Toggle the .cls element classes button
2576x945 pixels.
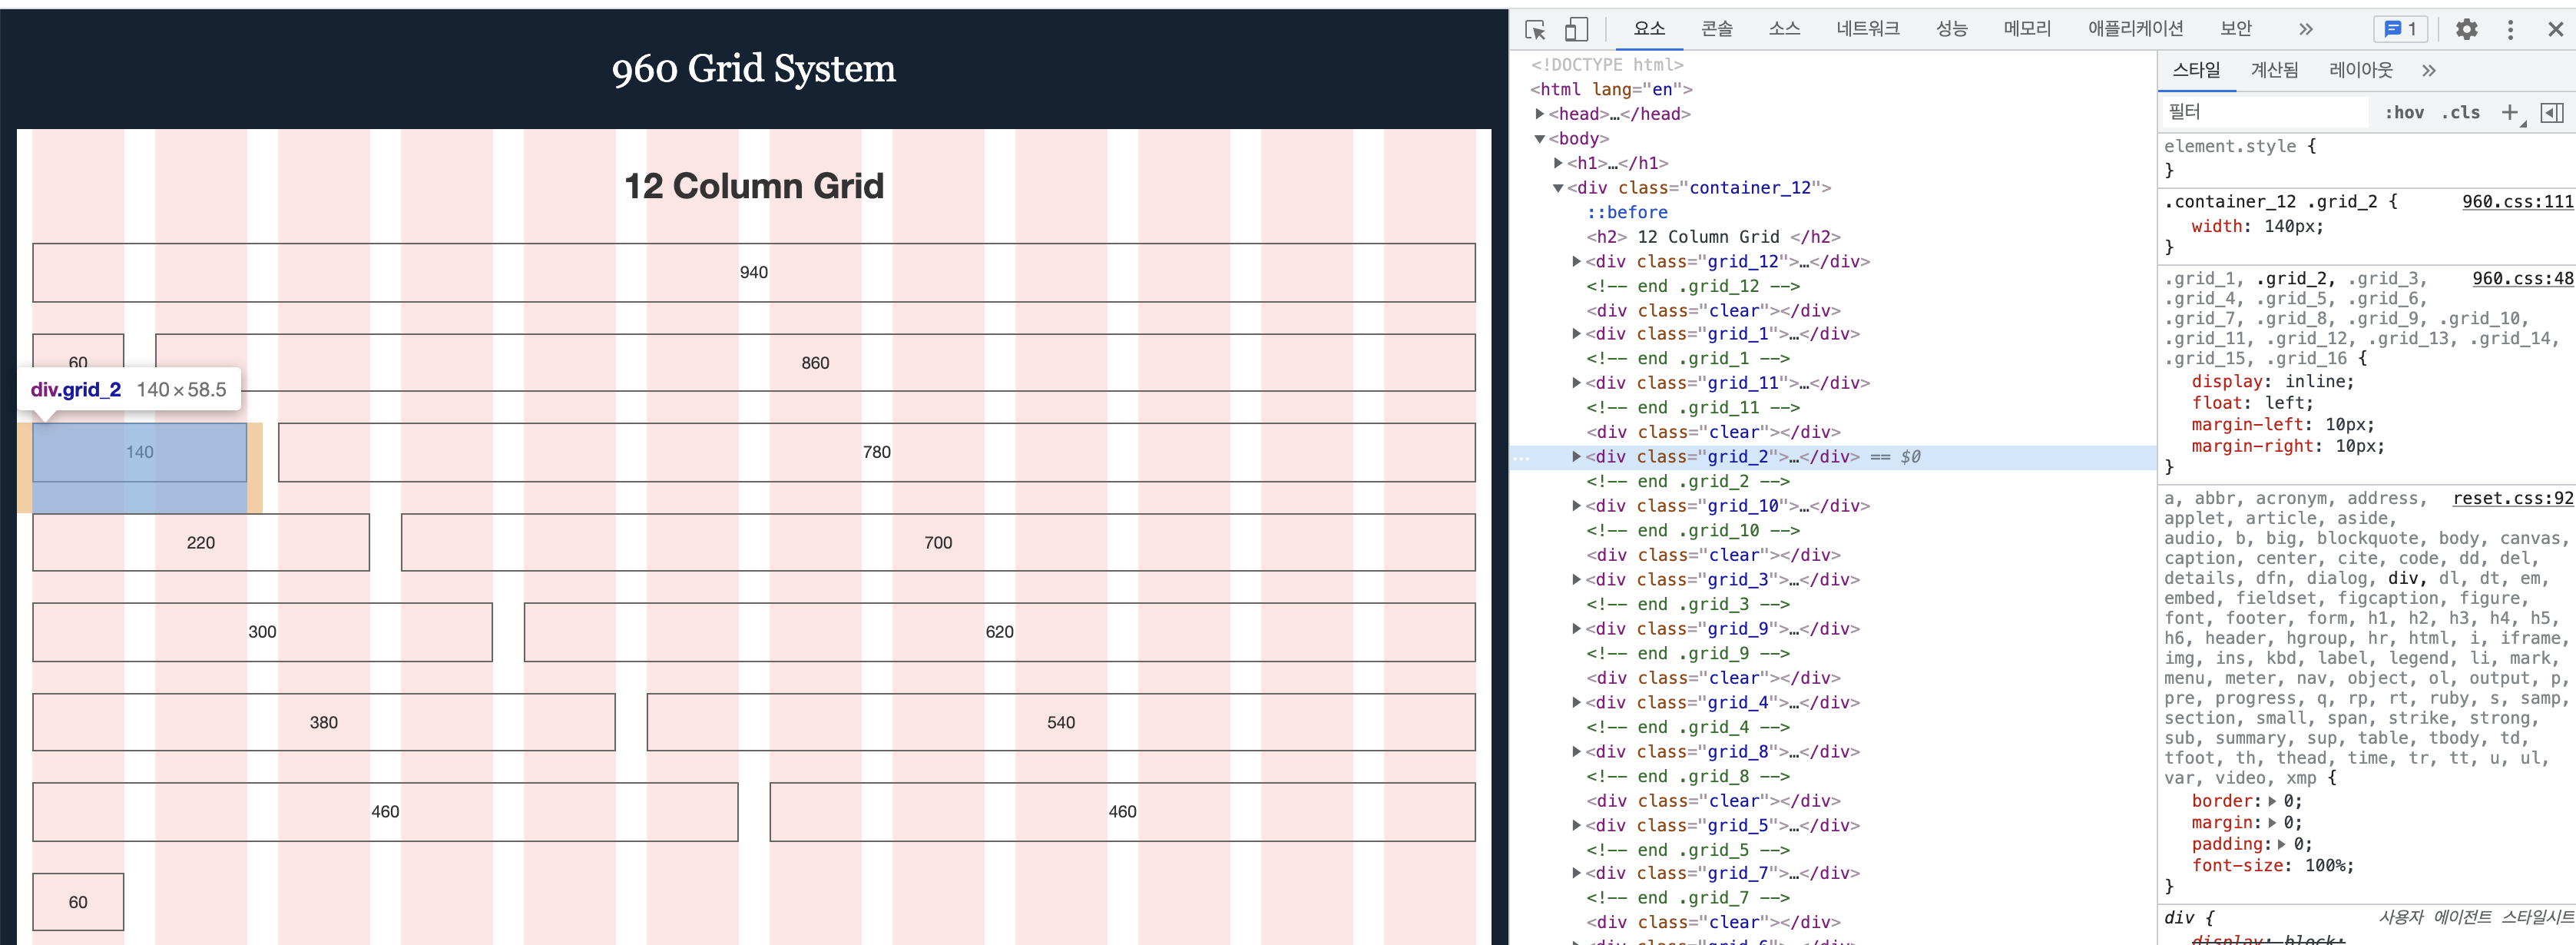pos(2461,113)
